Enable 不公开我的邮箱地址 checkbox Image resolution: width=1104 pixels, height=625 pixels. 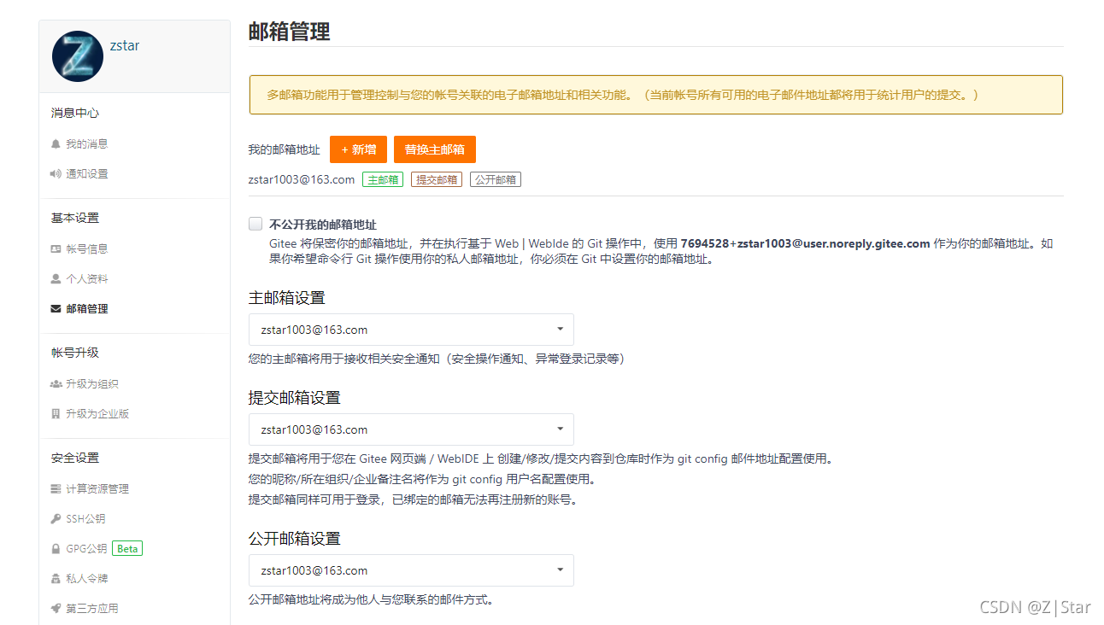(x=255, y=223)
